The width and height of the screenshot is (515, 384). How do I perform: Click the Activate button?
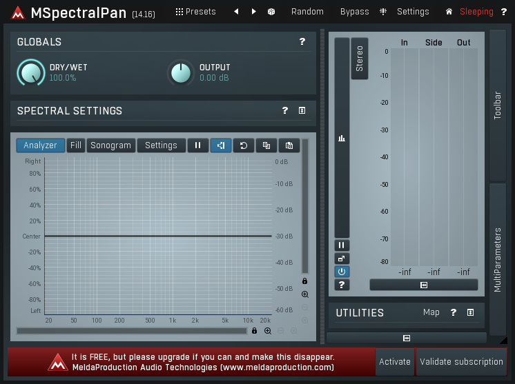click(395, 362)
